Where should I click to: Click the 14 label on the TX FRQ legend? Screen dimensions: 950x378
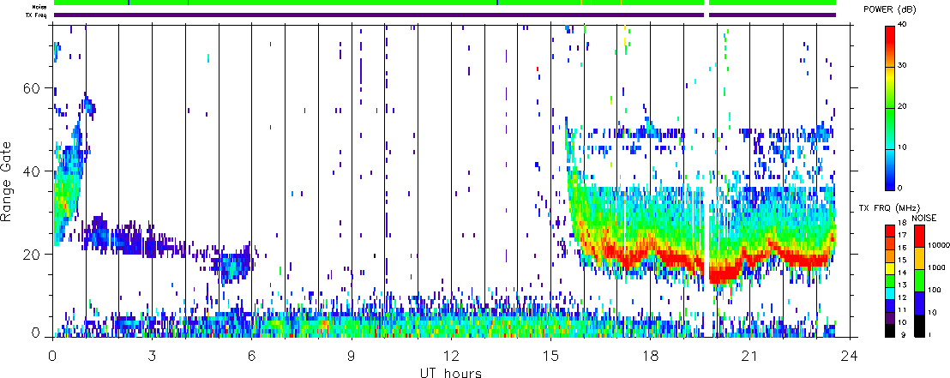point(903,273)
